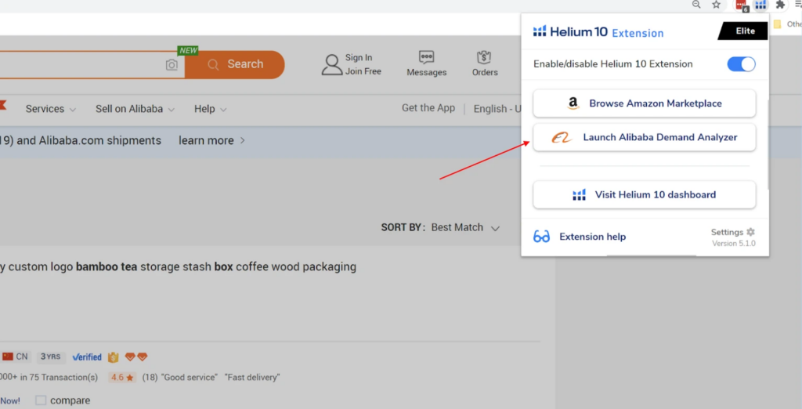Toggle the Helium 10 Extension enable switch
The image size is (802, 409).
(741, 64)
